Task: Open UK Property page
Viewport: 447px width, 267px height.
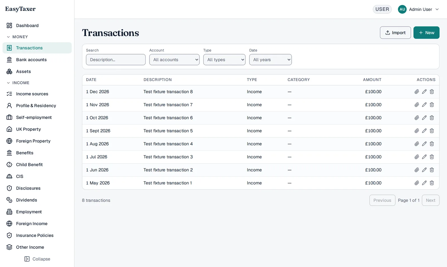Action: coord(37,129)
